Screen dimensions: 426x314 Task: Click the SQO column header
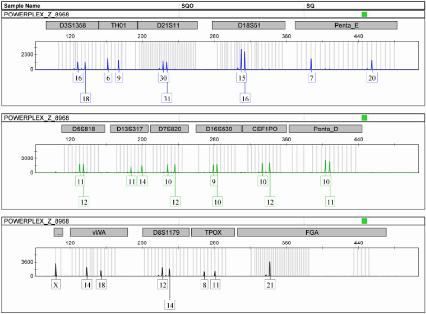tap(187, 5)
